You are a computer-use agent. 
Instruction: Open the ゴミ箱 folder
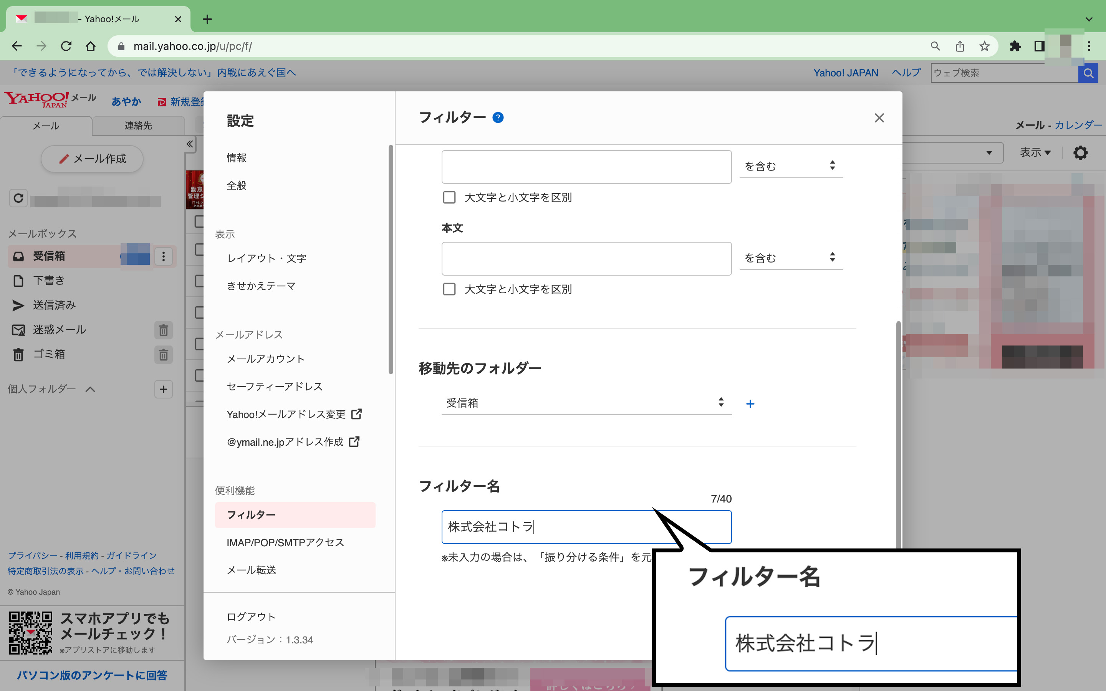[49, 354]
